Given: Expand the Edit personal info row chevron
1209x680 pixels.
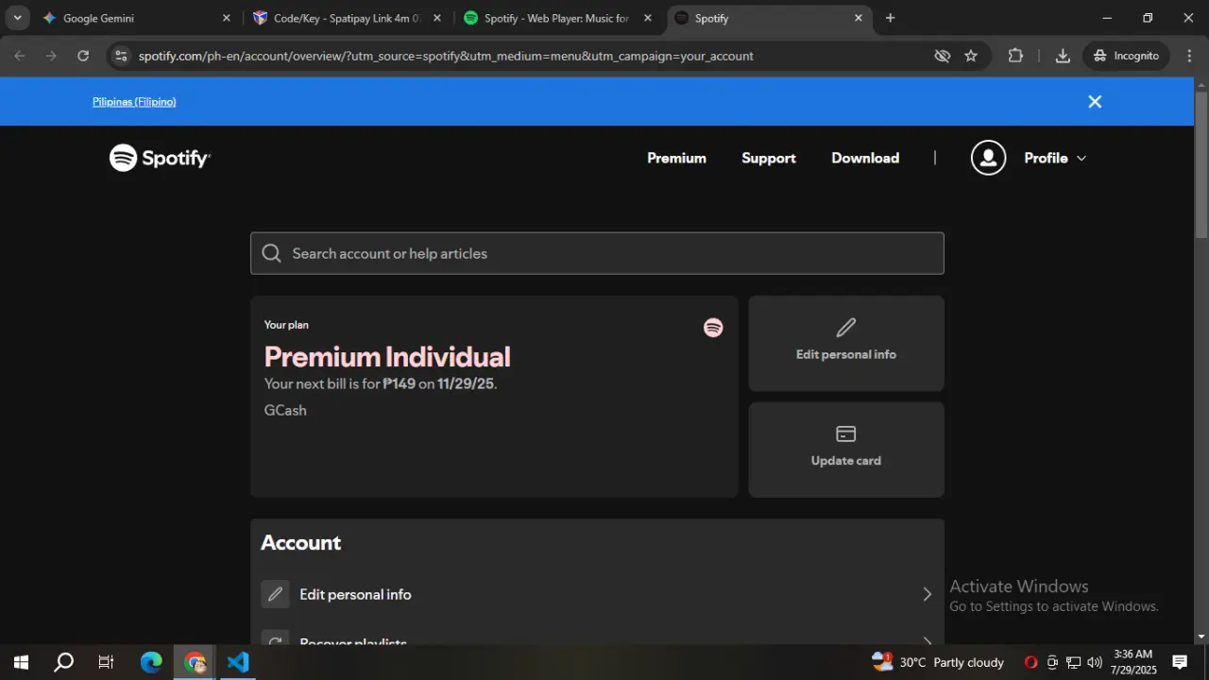Looking at the screenshot, I should coord(927,594).
